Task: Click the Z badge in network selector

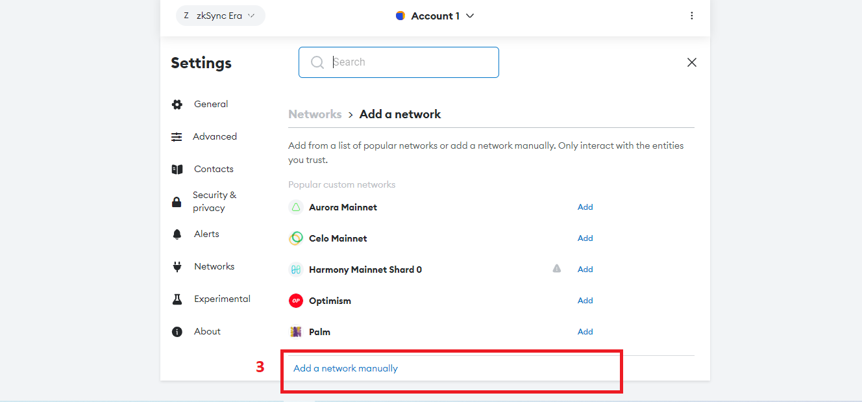Action: coord(186,16)
